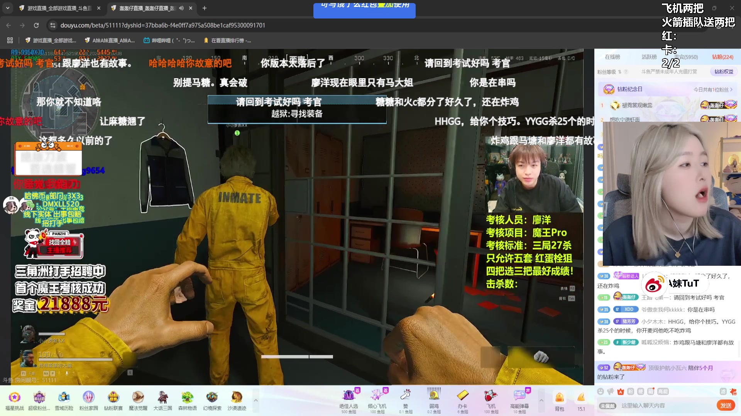Close the first 游戏直播 browser tab
The height and width of the screenshot is (416, 741).
pyautogui.click(x=99, y=8)
